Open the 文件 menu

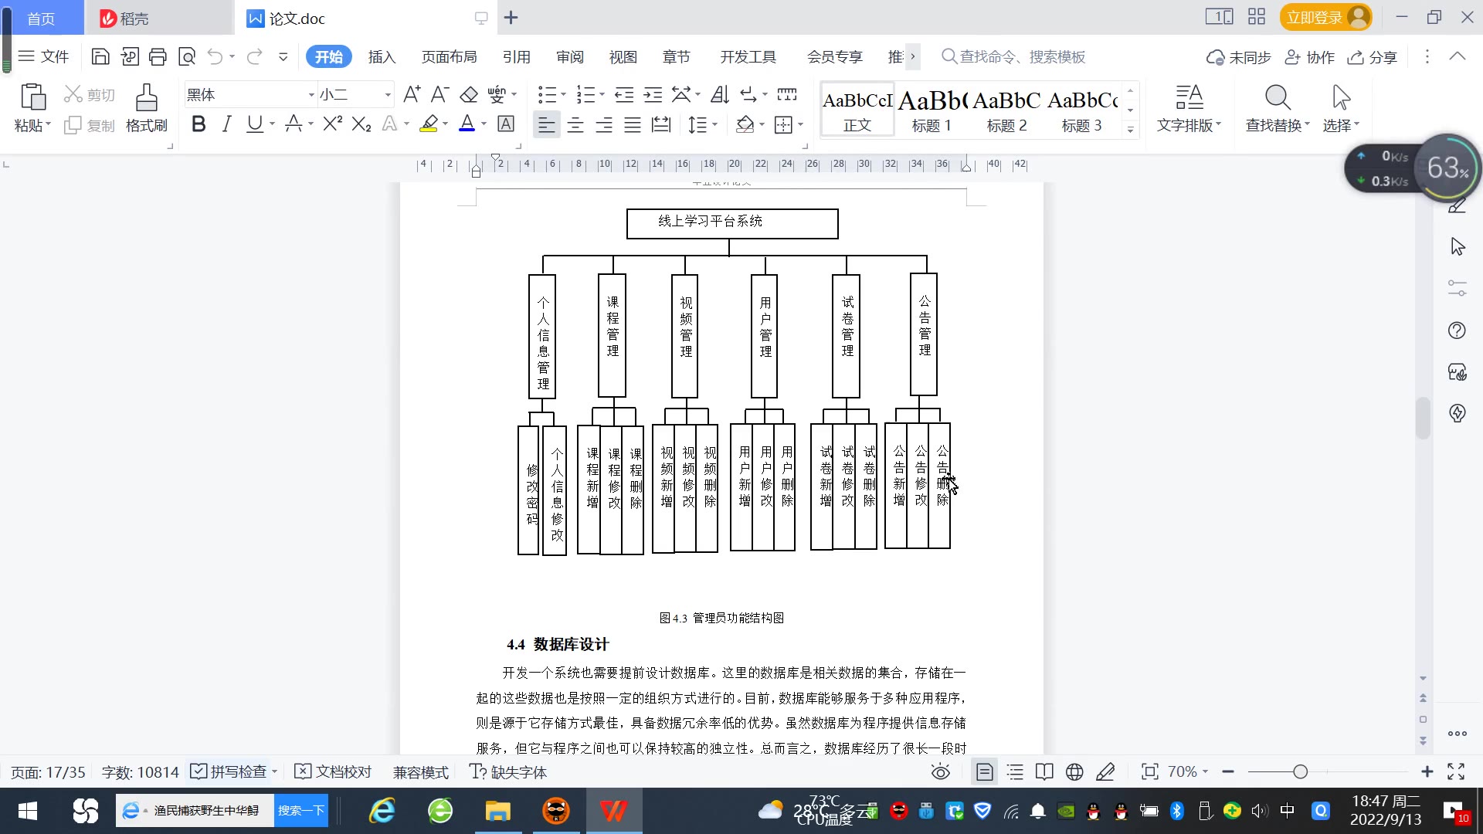click(43, 56)
